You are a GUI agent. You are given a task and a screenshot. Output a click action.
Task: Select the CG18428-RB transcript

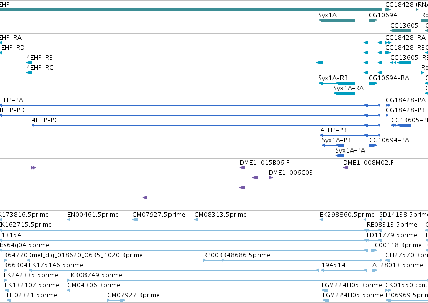point(388,53)
